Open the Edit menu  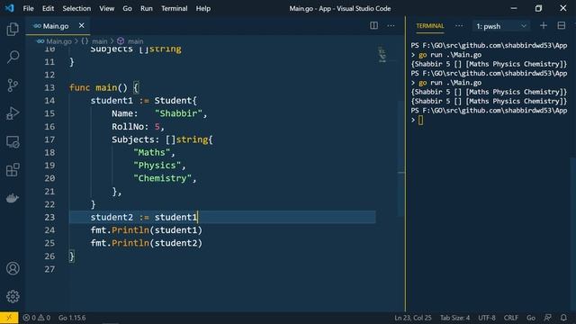pos(48,8)
